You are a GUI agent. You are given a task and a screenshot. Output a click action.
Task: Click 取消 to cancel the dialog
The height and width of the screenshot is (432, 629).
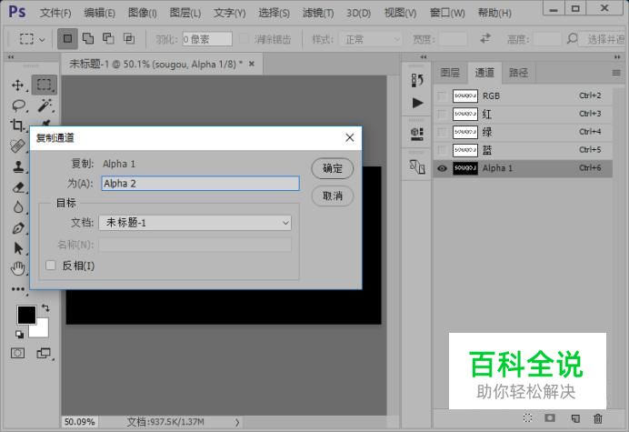click(x=333, y=196)
